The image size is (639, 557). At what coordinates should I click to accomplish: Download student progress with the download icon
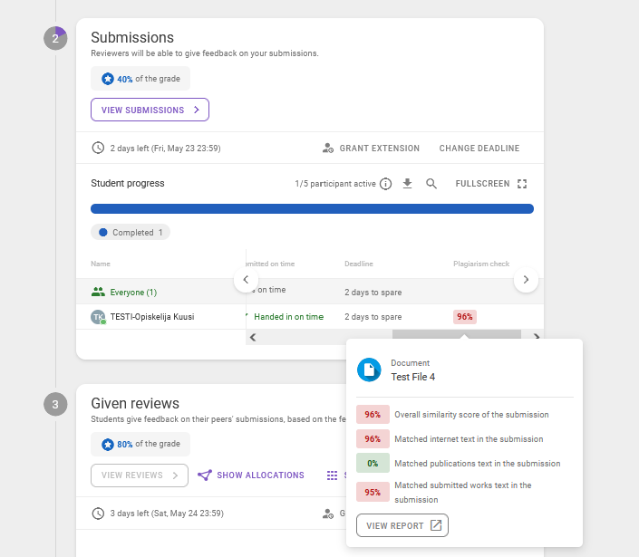coord(408,184)
